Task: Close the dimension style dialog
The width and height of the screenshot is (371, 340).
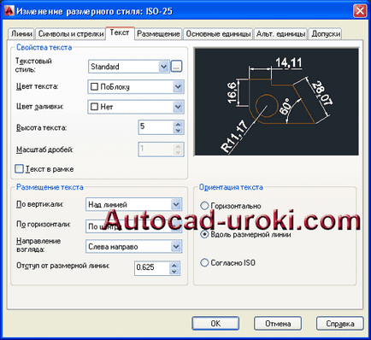Action: click(360, 11)
